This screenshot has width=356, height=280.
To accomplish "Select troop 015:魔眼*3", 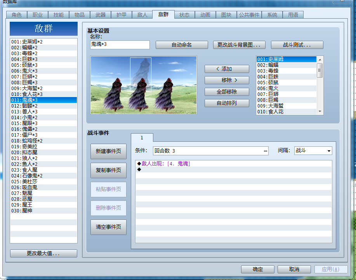I will click(x=43, y=123).
